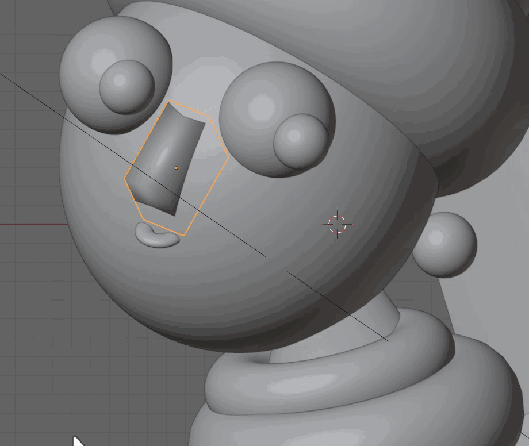Viewport: 529px width, 446px height.
Task: Select the left small pupil sphere
Action: coord(127,87)
